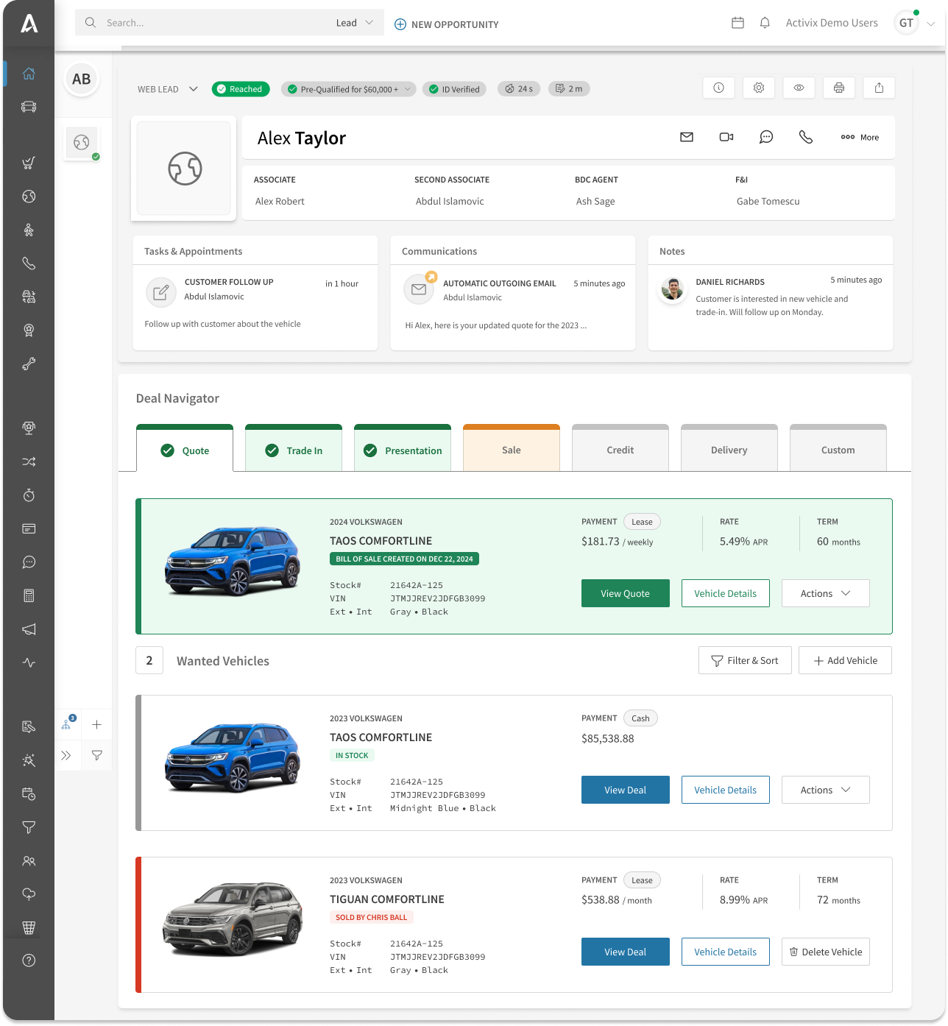Click the Add Vehicle button

845,660
